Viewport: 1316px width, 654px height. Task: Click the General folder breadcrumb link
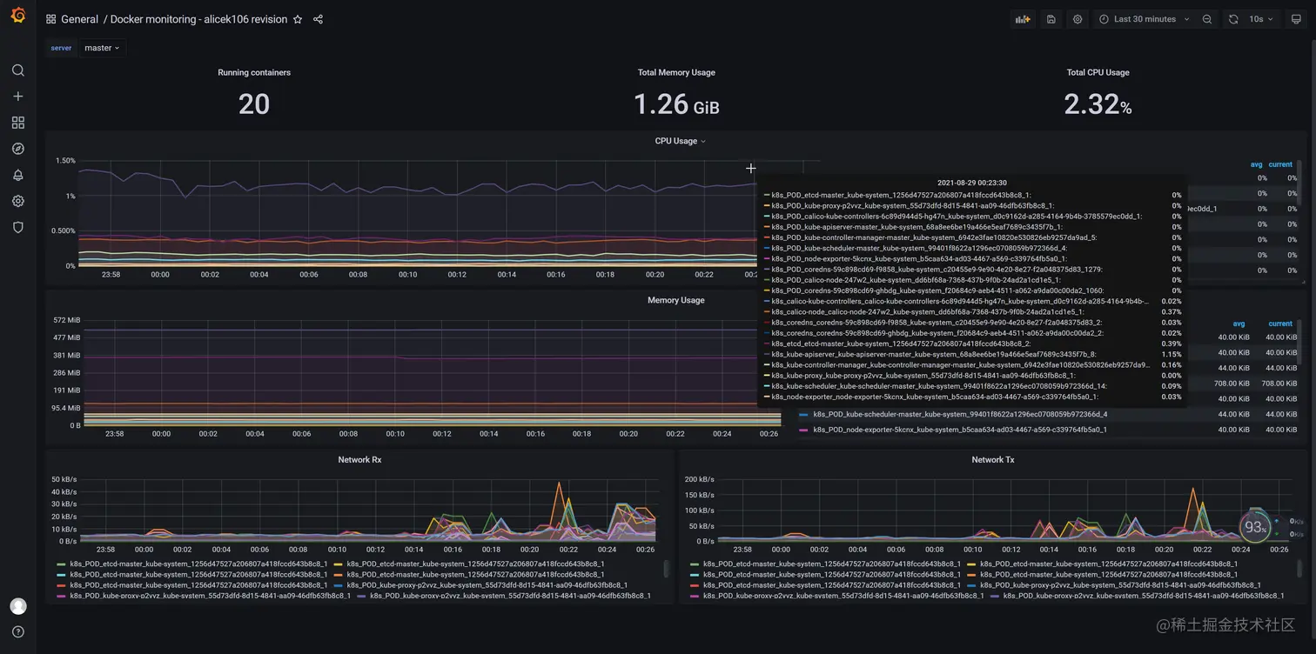click(79, 19)
